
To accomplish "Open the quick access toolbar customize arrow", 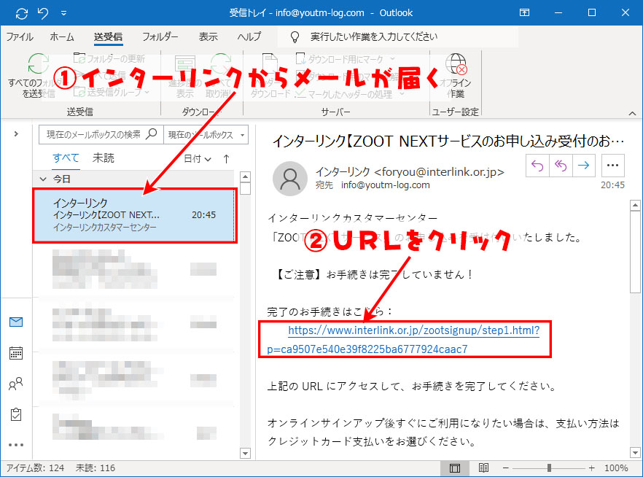I will tap(63, 13).
